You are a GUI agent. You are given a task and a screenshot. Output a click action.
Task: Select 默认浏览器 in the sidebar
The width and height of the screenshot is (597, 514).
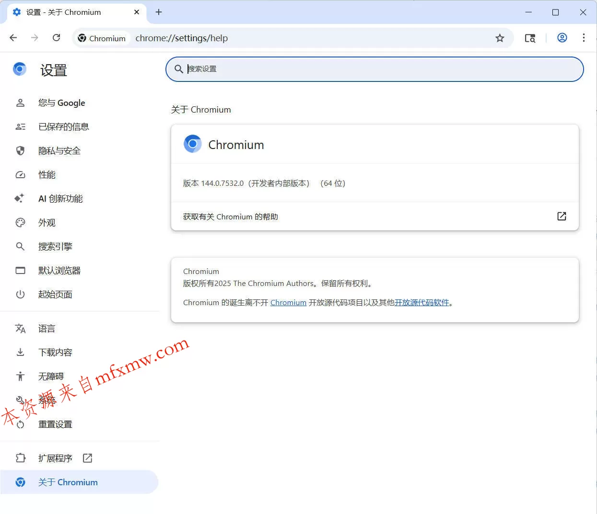tap(79, 271)
